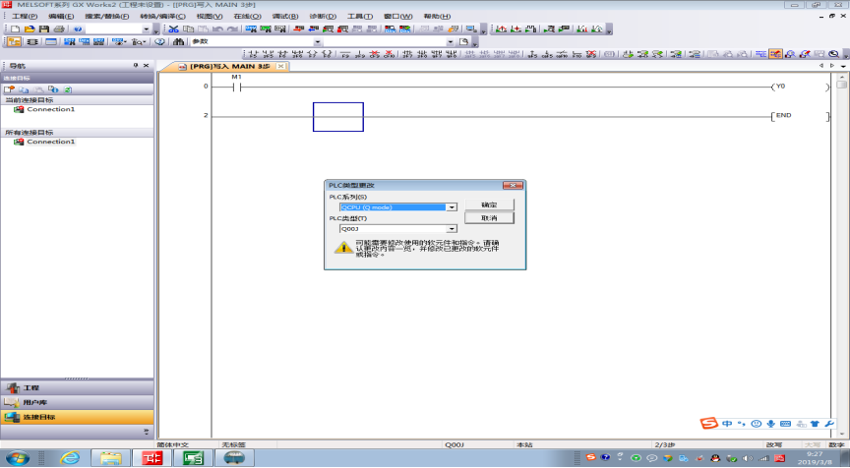Switch to the [PRG]写入 MAIN tab
The width and height of the screenshot is (850, 468).
coord(223,66)
